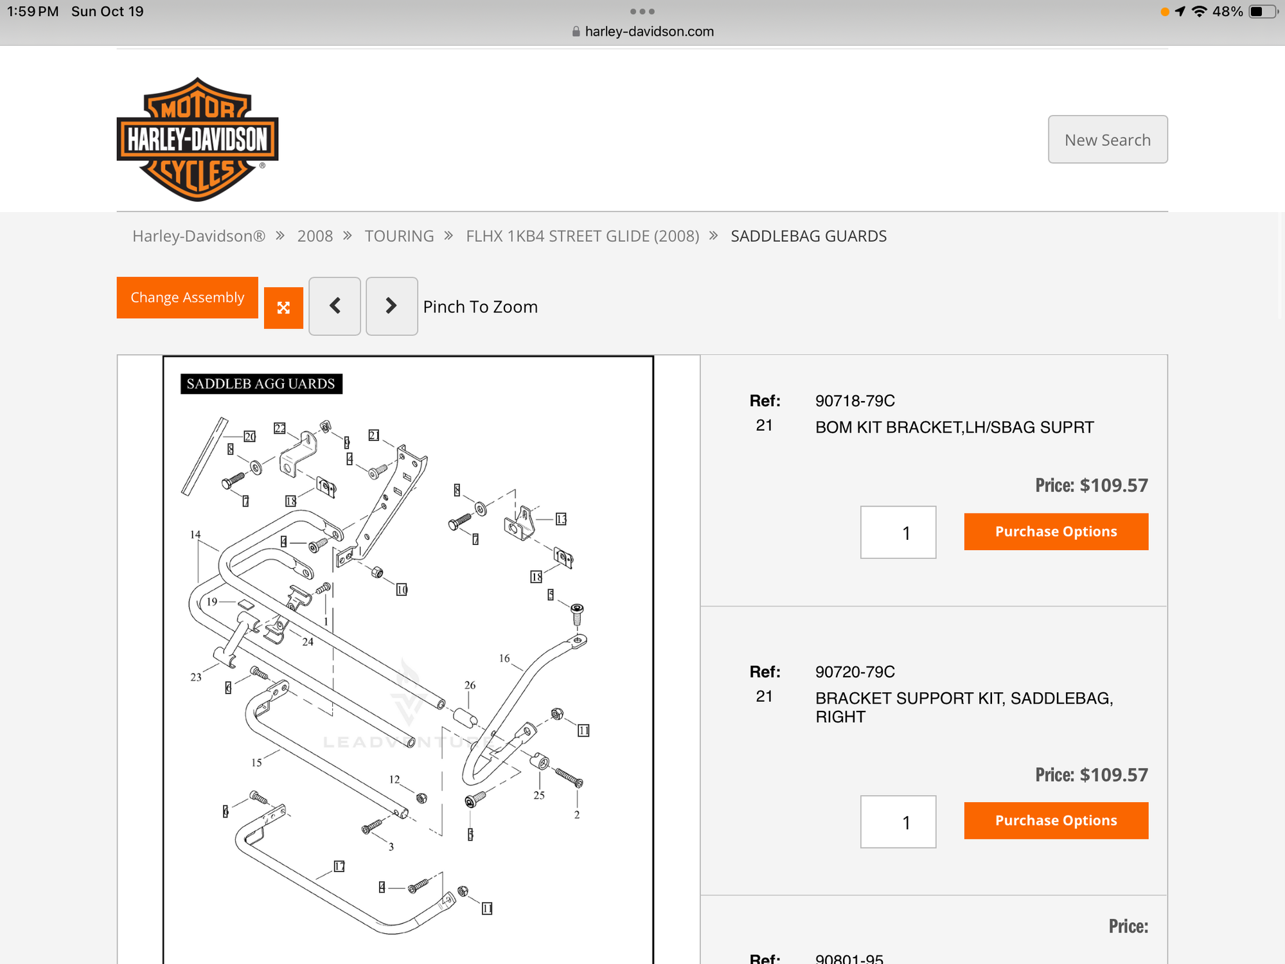Tap the three dots multitasking indicator
The width and height of the screenshot is (1285, 964).
642,12
